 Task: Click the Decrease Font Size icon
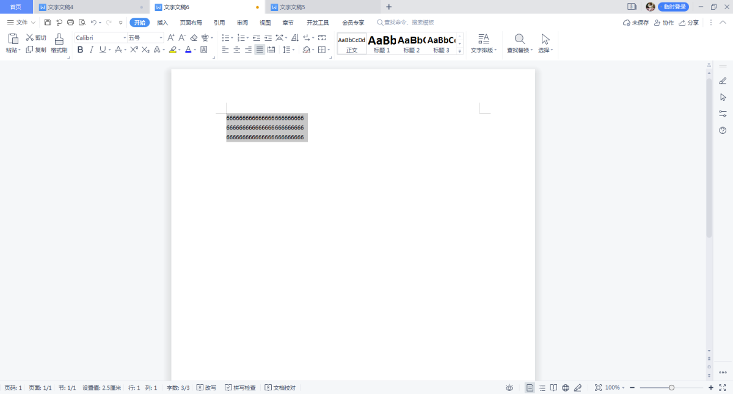coord(182,38)
